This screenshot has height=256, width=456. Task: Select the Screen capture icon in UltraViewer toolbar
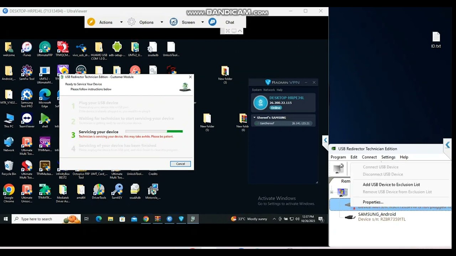click(173, 22)
